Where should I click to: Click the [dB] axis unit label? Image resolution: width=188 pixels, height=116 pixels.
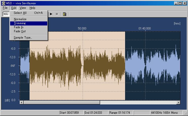click(x=7, y=100)
